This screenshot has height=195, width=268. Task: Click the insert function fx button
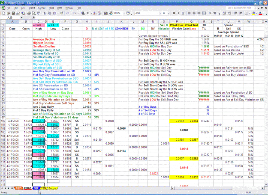click(x=34, y=18)
